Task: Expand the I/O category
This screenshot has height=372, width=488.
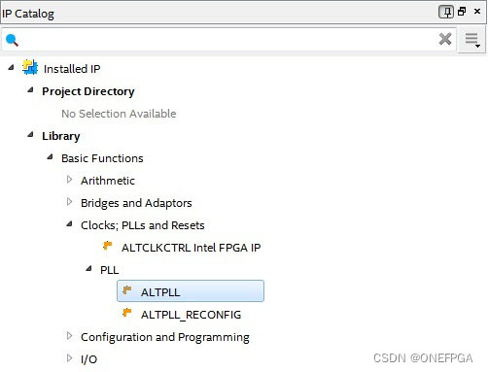Action: [x=69, y=358]
